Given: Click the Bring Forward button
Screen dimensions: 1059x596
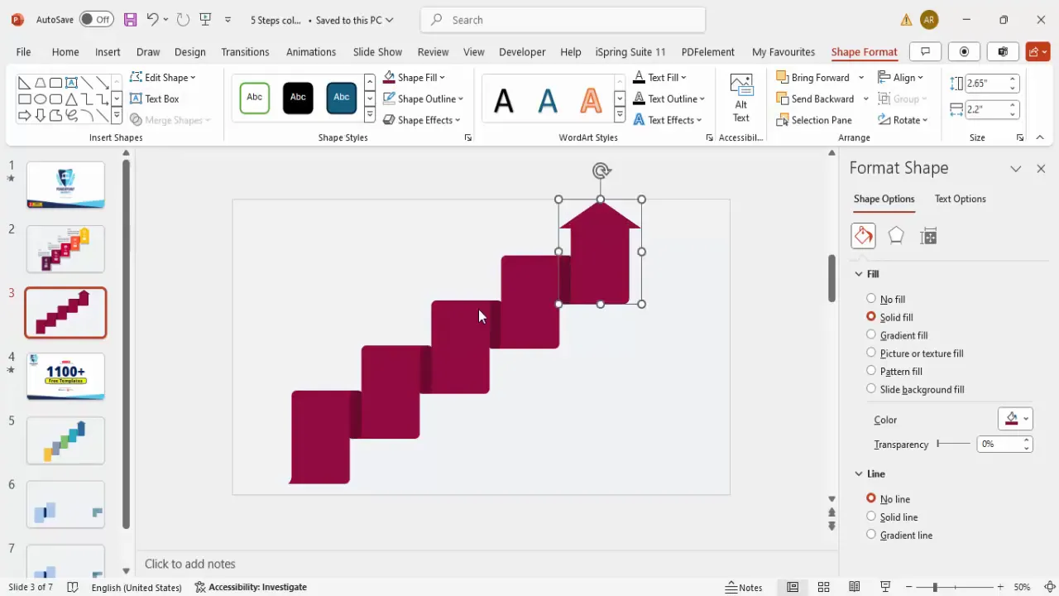Looking at the screenshot, I should [813, 77].
